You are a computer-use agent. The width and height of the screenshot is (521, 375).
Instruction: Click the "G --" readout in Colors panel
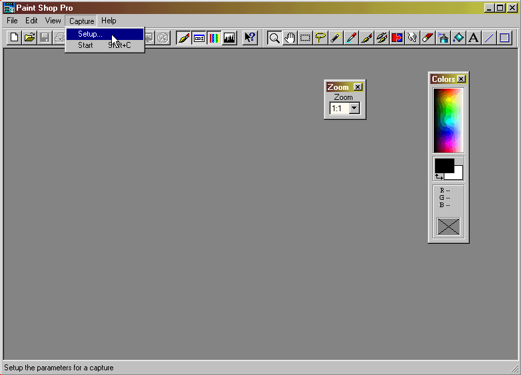(x=444, y=198)
